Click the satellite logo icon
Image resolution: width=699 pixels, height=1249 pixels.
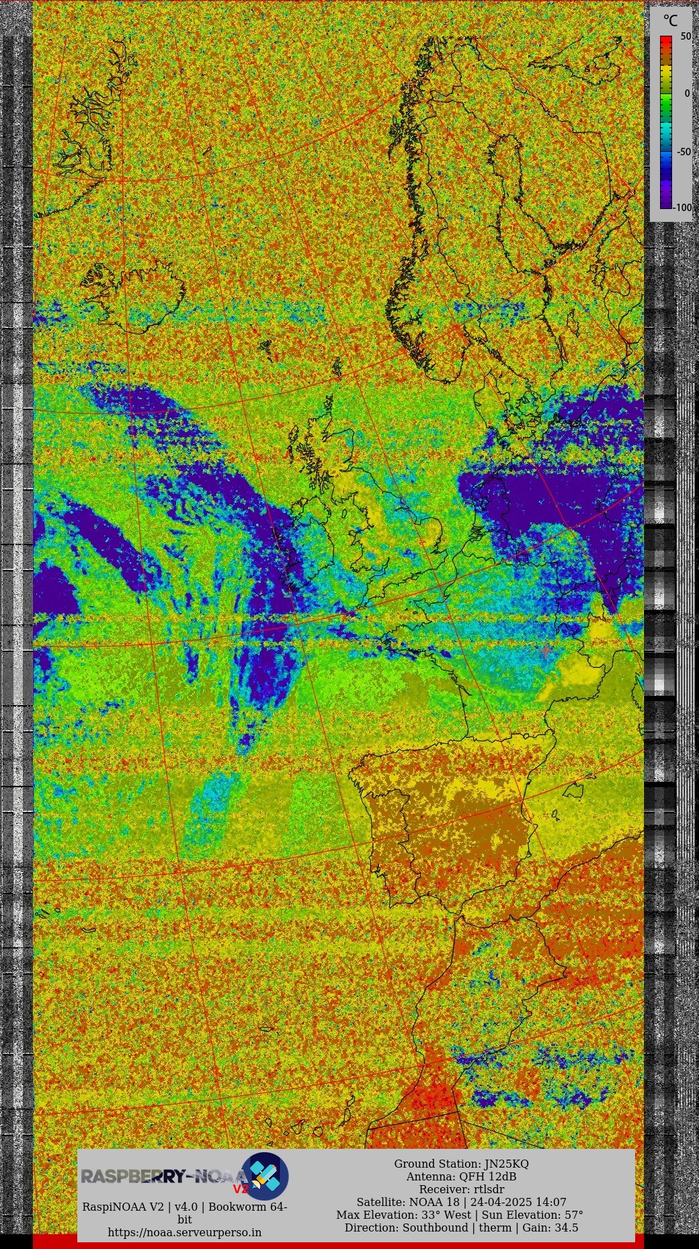point(265,1175)
